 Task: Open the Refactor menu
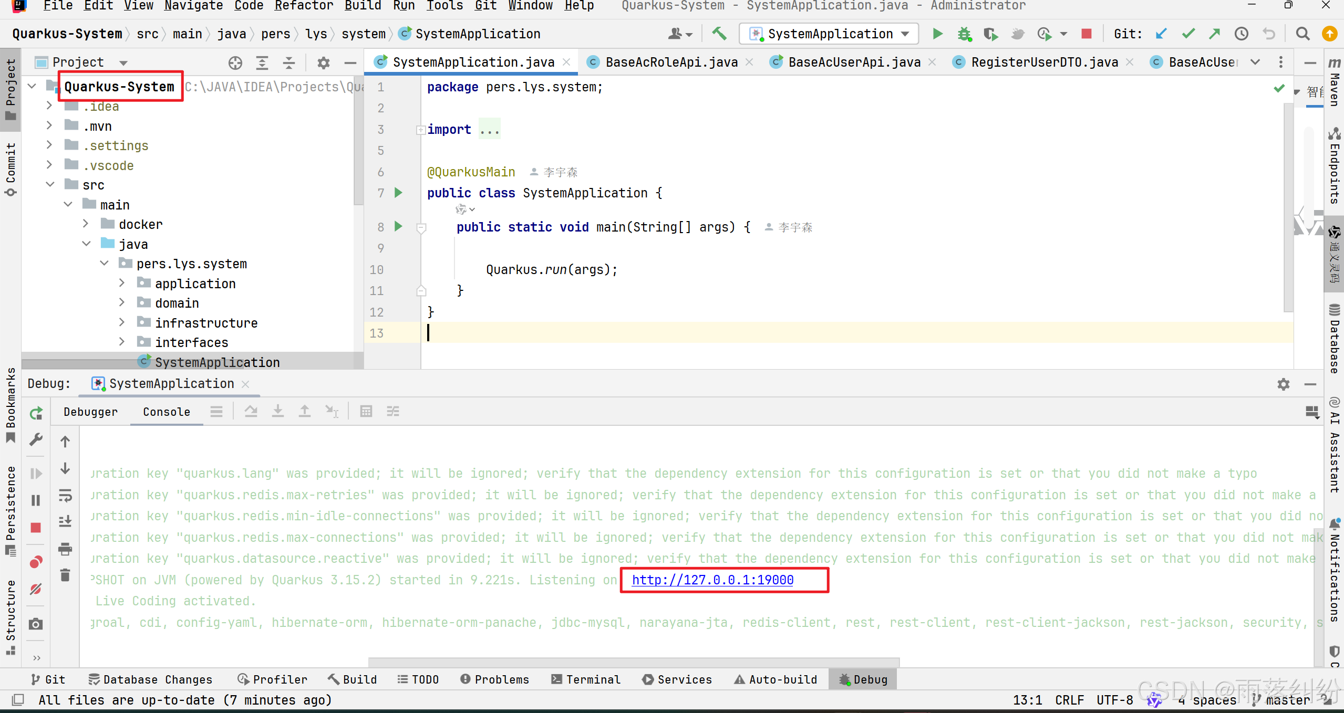click(303, 6)
